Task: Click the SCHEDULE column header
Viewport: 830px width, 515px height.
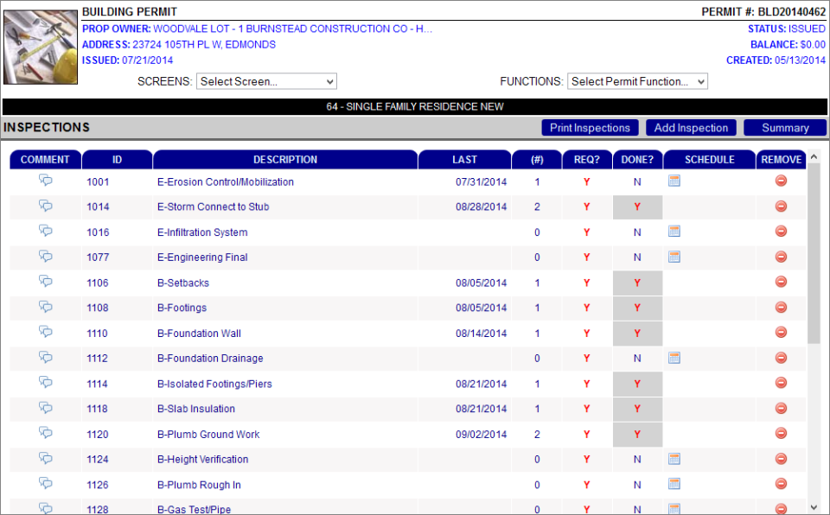Action: [x=709, y=160]
